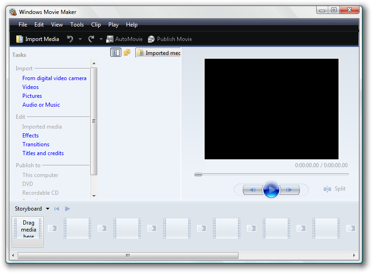Image resolution: width=372 pixels, height=273 pixels.
Task: Select the thumbnail view layout icon
Action: click(x=116, y=52)
